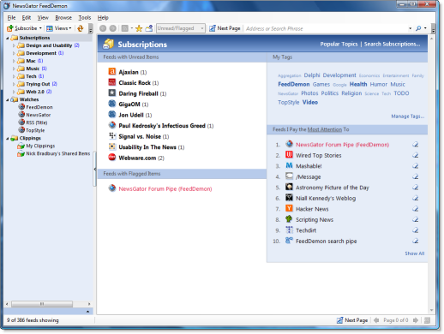Viewport: 444px width, 334px height.
Task: Open the flagged NewsGator Forum Pipe feed
Action: coord(165,188)
